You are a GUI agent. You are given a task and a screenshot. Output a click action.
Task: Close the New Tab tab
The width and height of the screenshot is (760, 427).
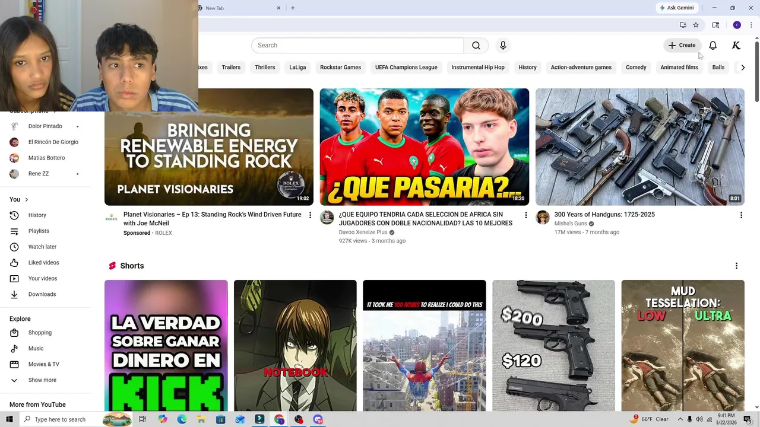pyautogui.click(x=278, y=8)
